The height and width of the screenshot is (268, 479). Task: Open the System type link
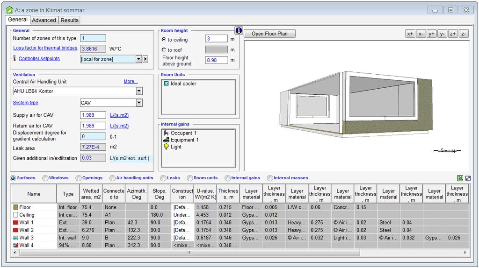25,103
